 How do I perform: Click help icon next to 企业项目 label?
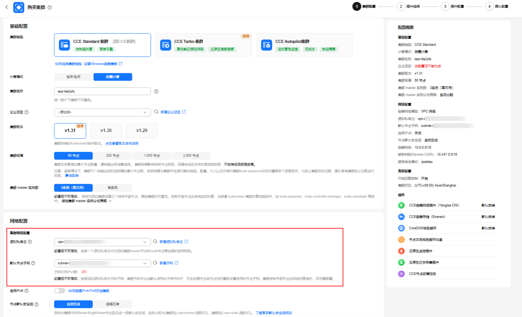pyautogui.click(x=27, y=112)
